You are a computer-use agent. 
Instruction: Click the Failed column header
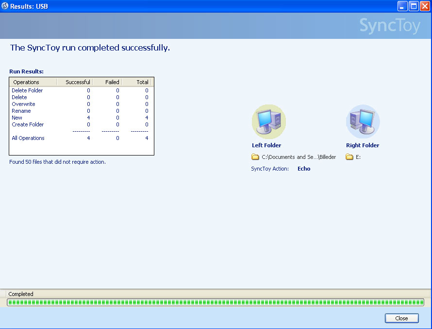point(107,82)
